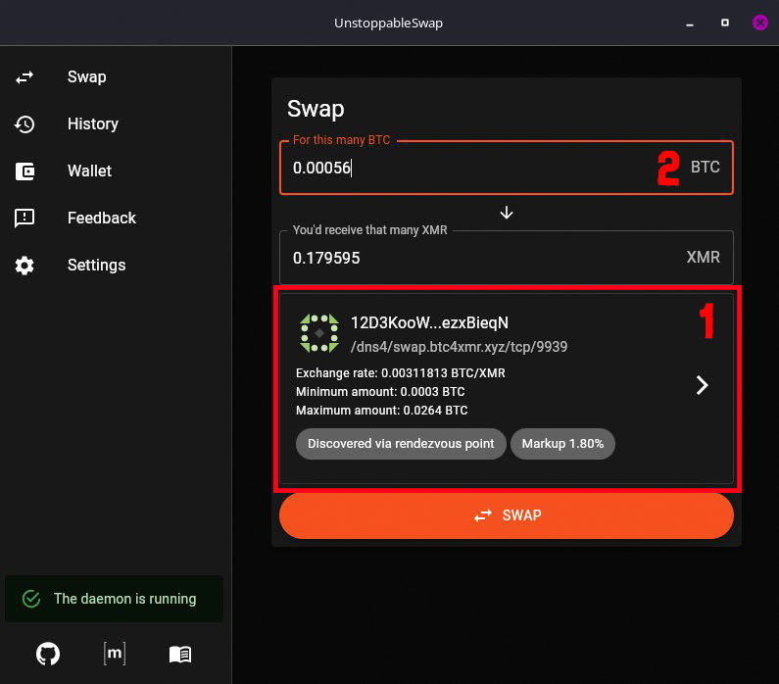Expand maker list with chevron arrow
This screenshot has height=684, width=779.
702,385
